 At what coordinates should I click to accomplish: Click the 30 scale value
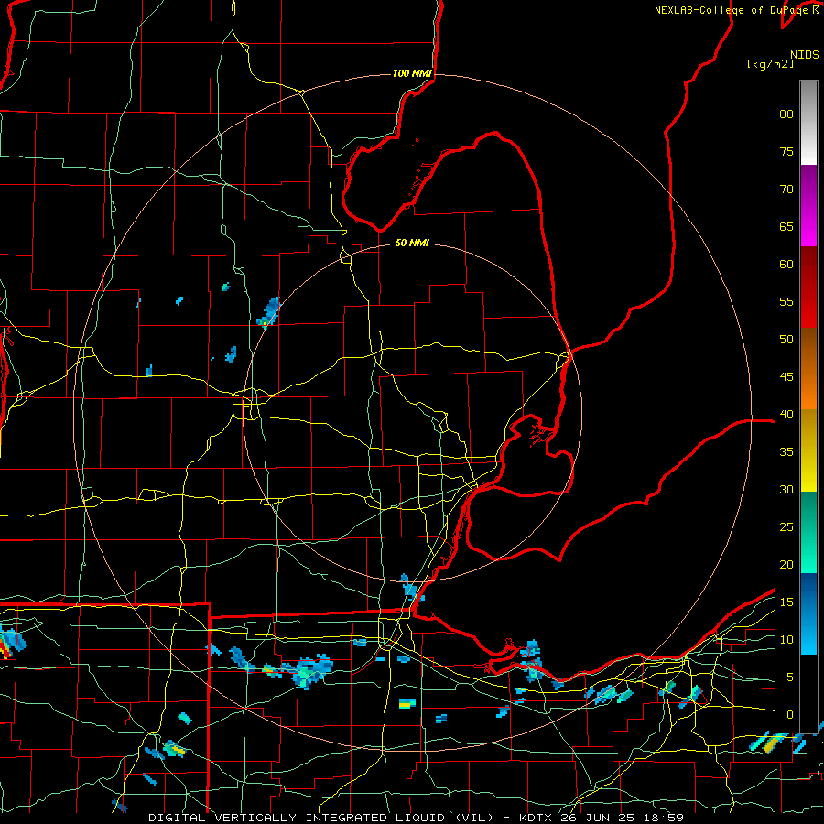tap(786, 489)
